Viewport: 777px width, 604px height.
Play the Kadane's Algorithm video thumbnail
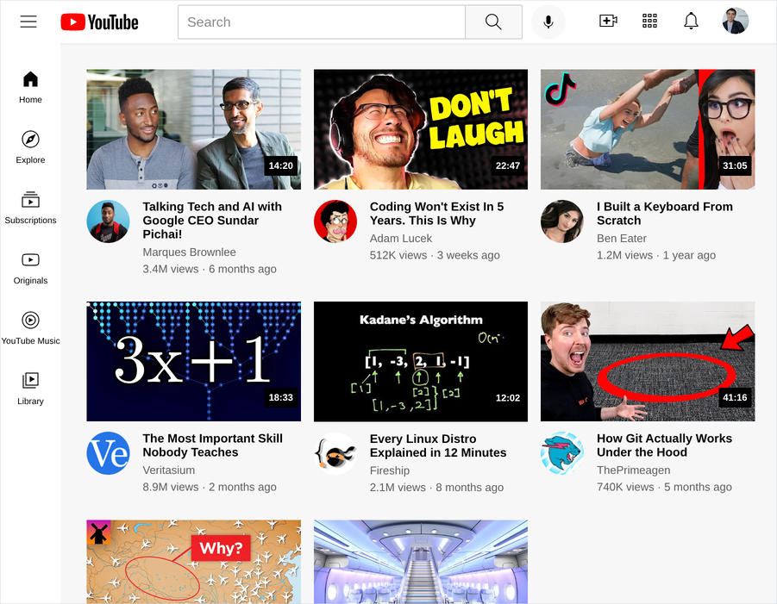point(421,361)
